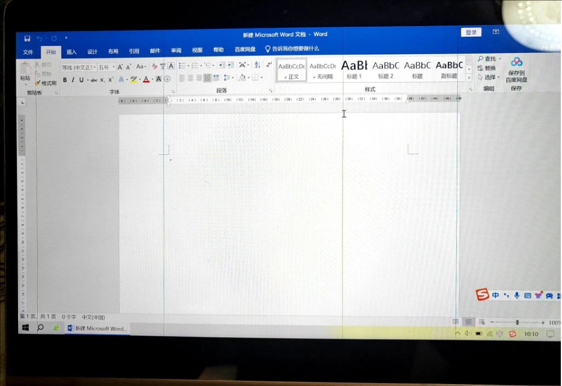562x386 pixels.
Task: Toggle Underline formatting
Action: point(81,80)
